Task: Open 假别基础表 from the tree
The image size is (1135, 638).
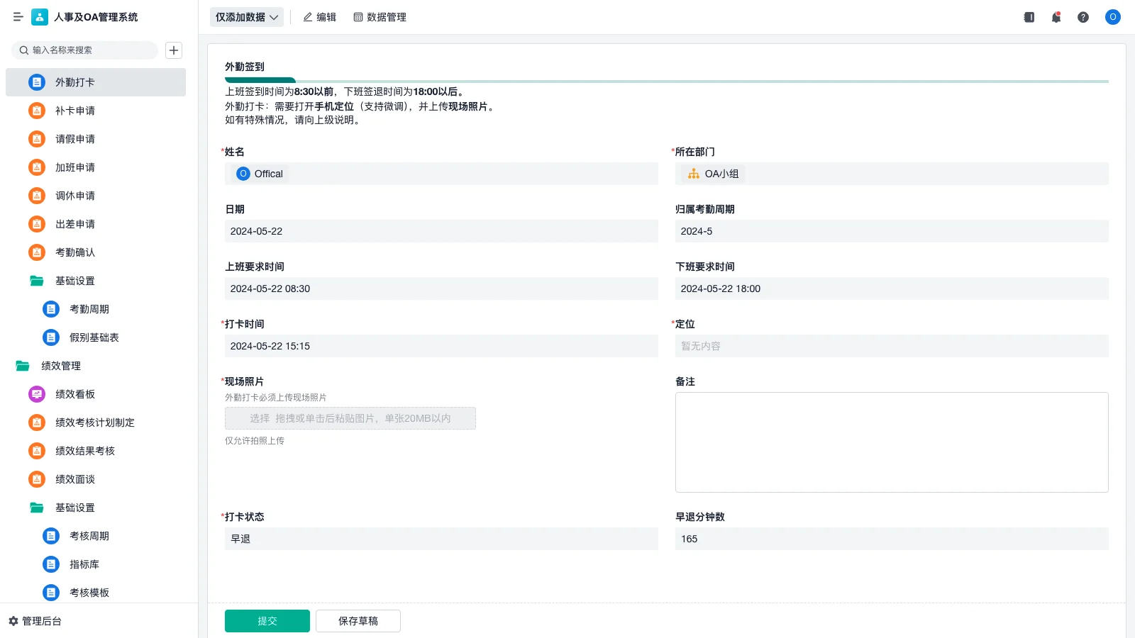Action: tap(94, 337)
